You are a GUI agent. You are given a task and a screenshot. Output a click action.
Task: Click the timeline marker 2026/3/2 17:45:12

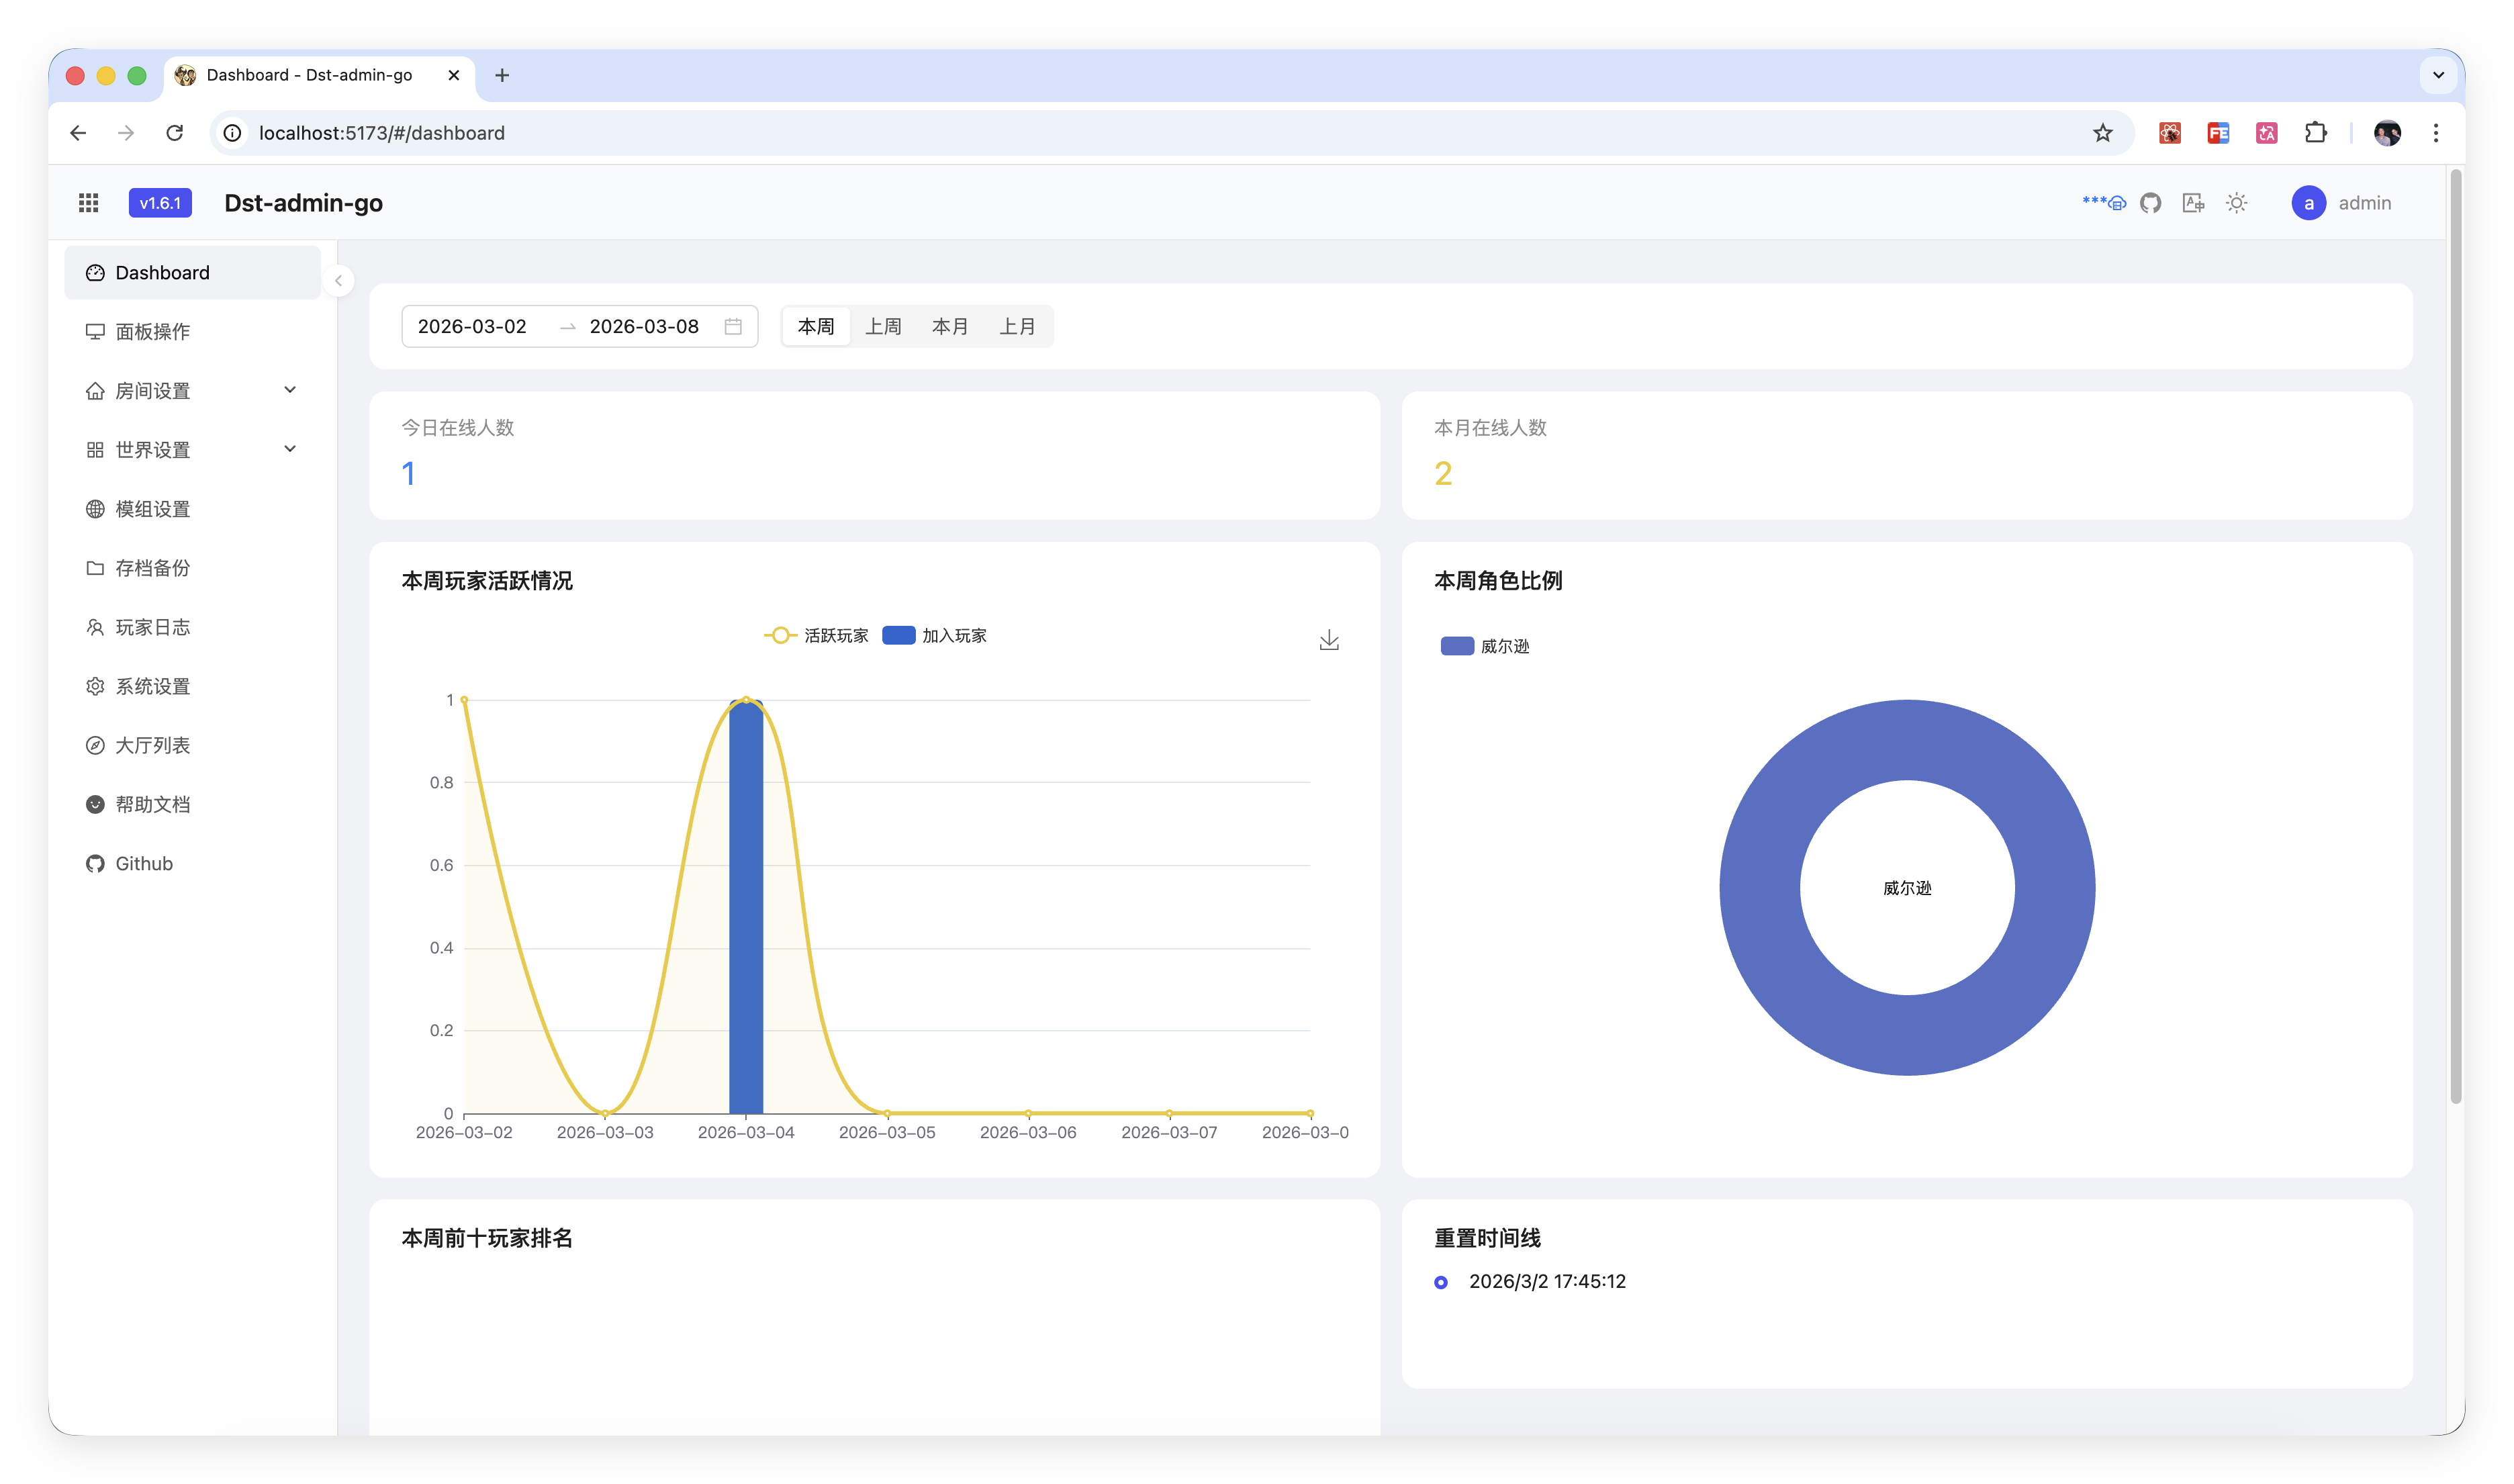(1441, 1282)
